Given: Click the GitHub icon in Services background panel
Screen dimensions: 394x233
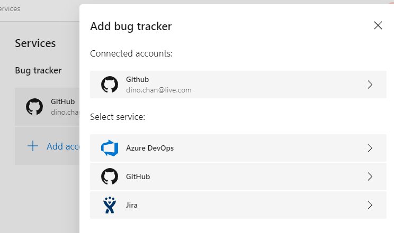Looking at the screenshot, I should (34, 107).
